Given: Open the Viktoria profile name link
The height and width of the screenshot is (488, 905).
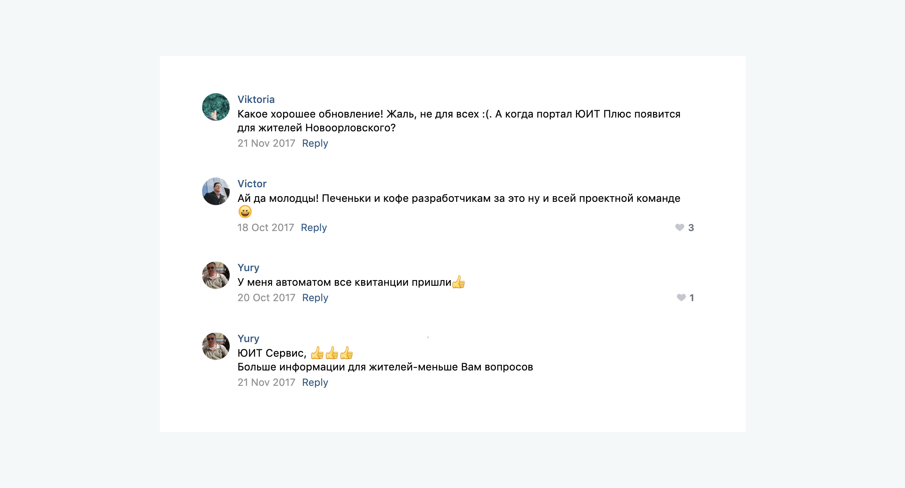Looking at the screenshot, I should (x=256, y=99).
